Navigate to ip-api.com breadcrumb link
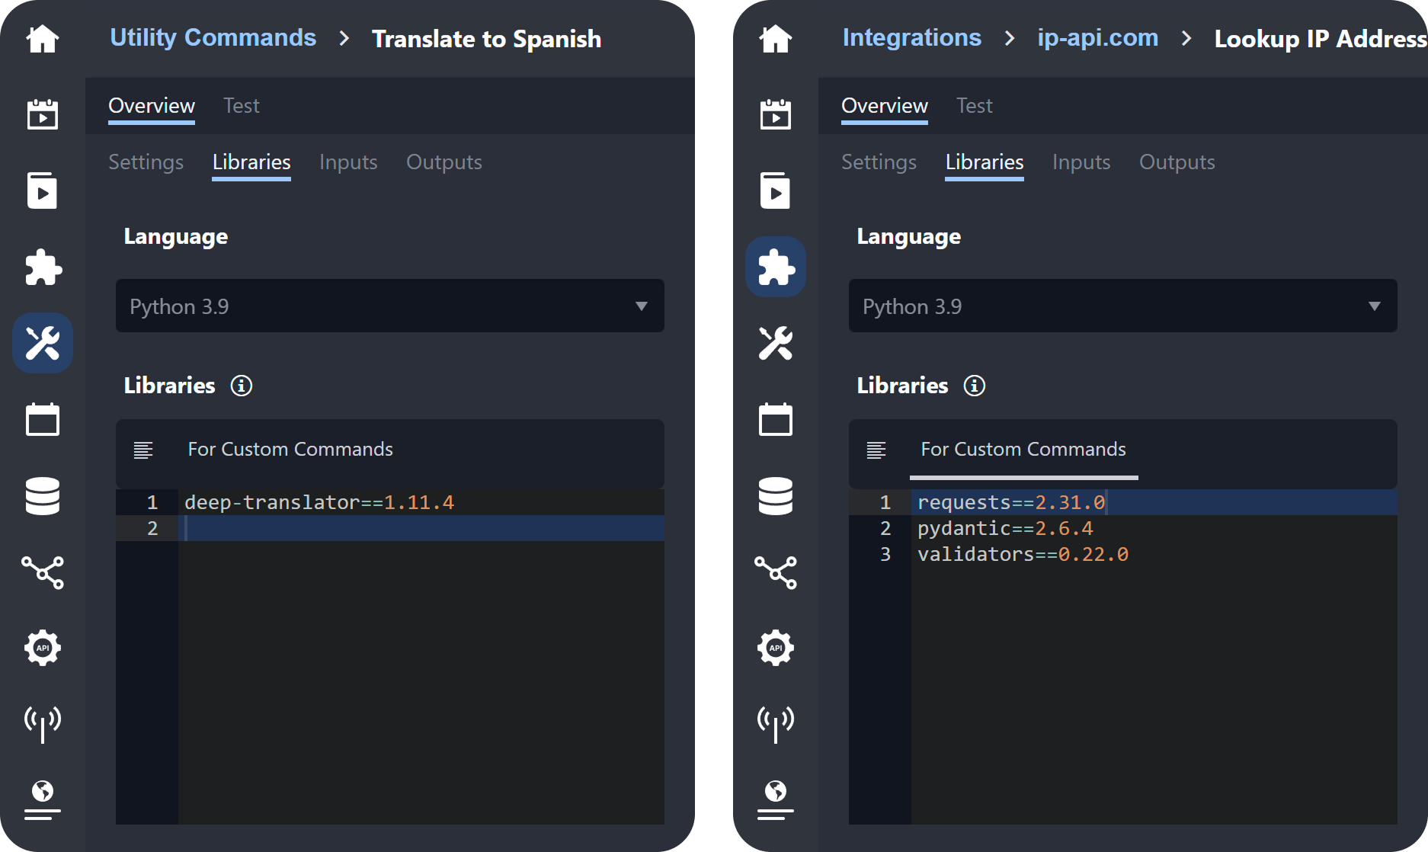 1097,38
